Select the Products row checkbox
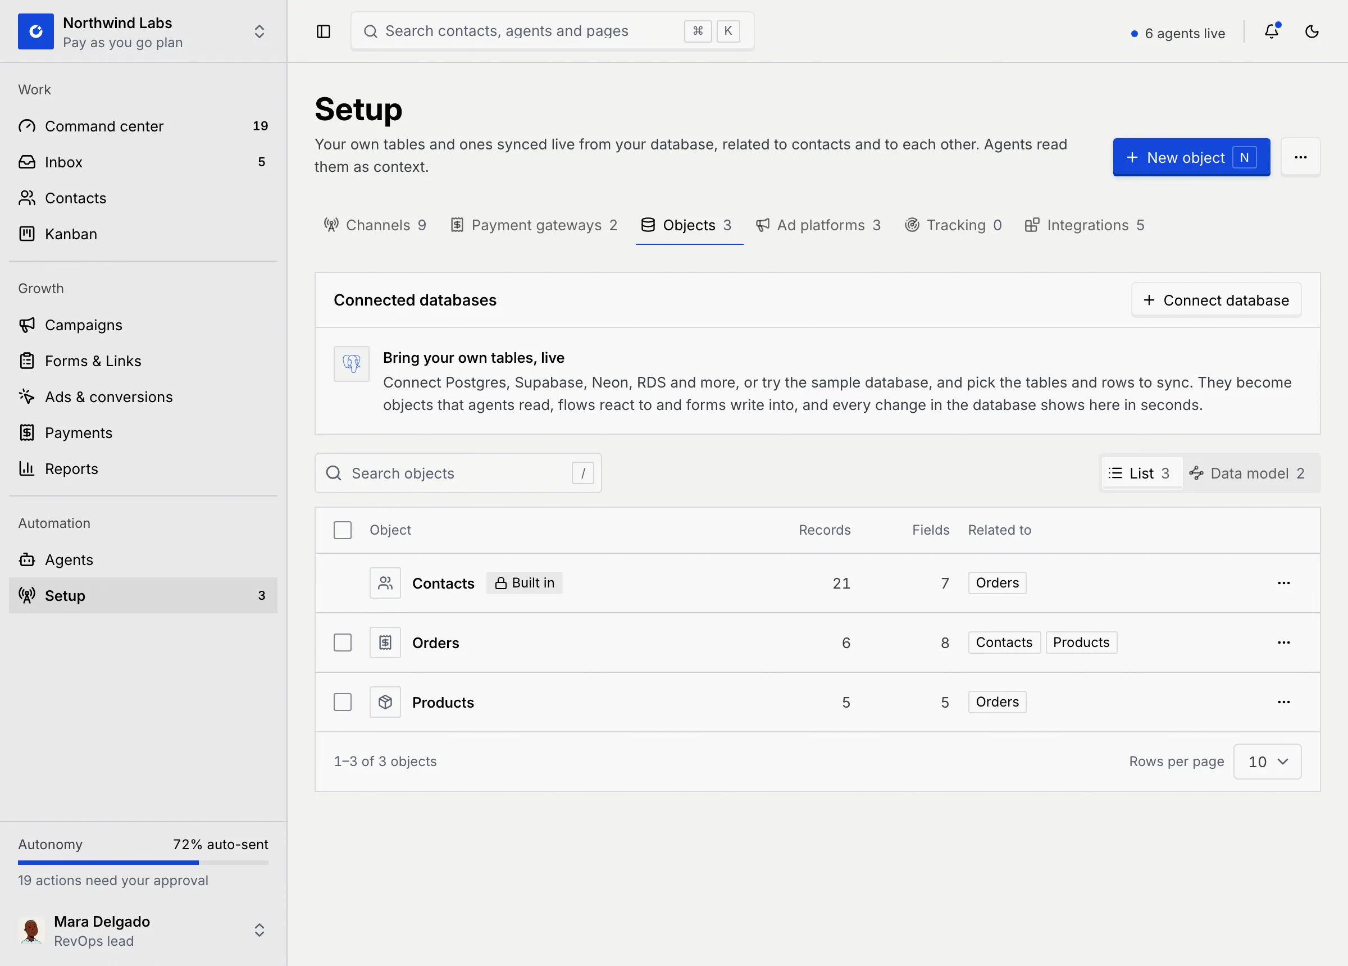The image size is (1348, 966). (x=343, y=702)
